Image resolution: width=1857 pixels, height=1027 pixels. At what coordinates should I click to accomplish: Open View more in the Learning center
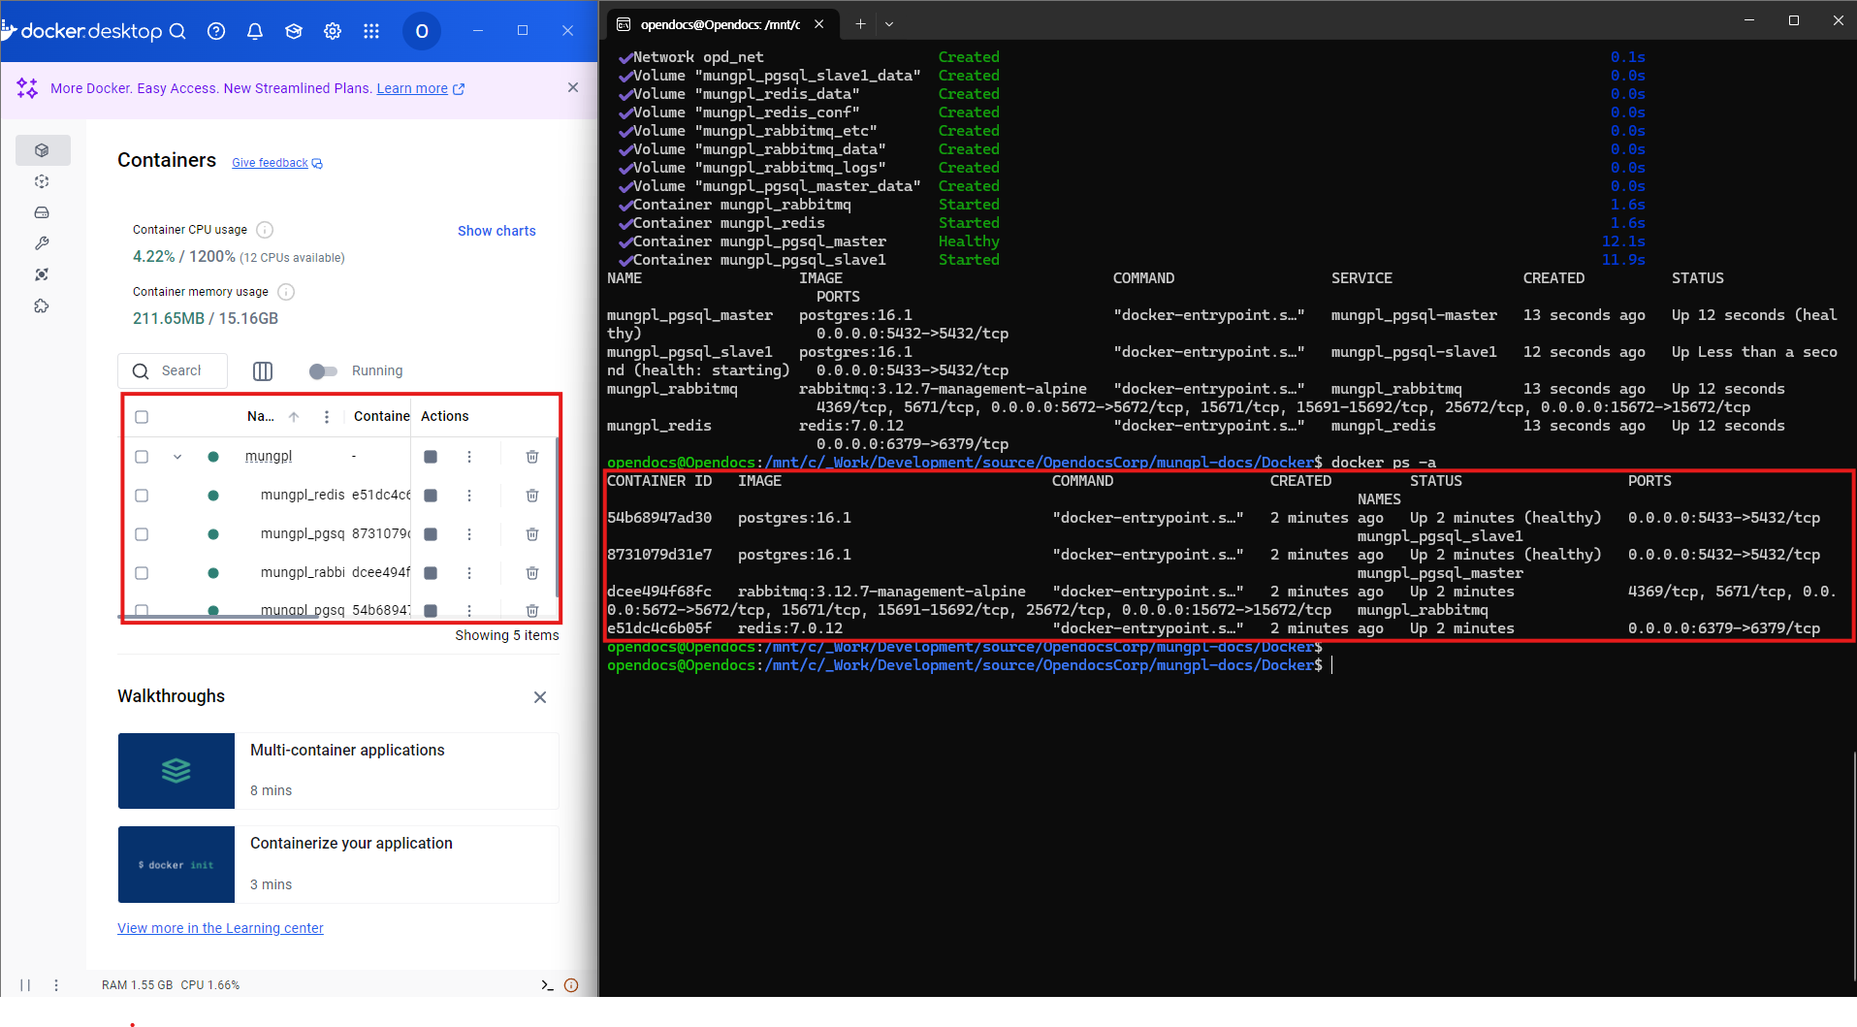220,928
